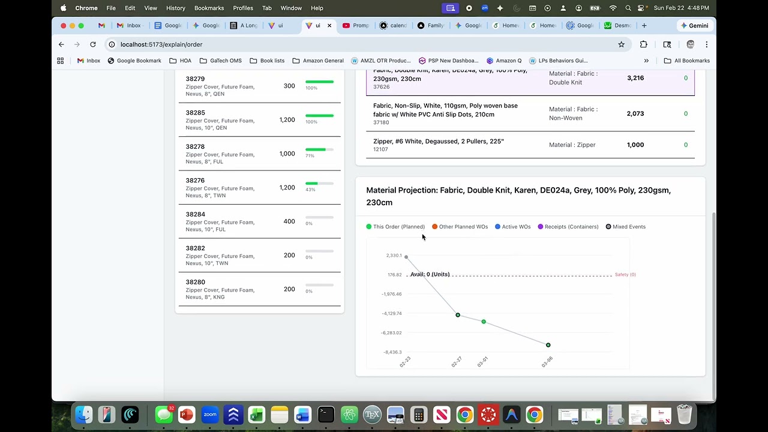768x432 pixels.
Task: Open Notes from the Dock
Action: (280, 415)
